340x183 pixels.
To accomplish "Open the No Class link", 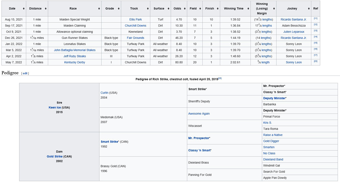I will [269, 153].
